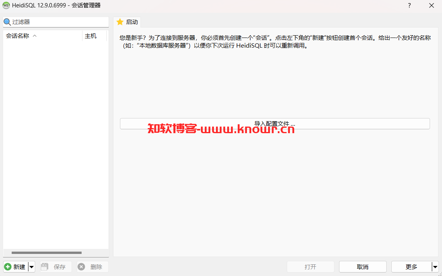442x276 pixels.
Task: Click the 更多 more button
Action: coord(411,267)
